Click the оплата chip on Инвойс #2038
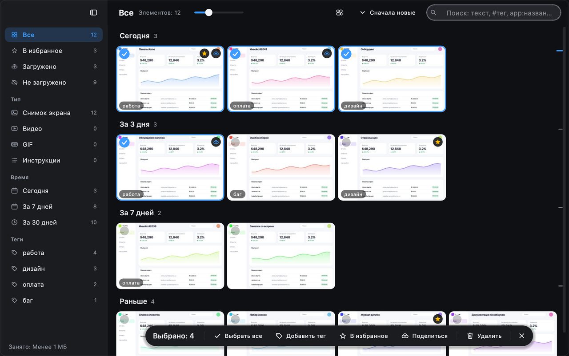569x356 pixels. 131,283
